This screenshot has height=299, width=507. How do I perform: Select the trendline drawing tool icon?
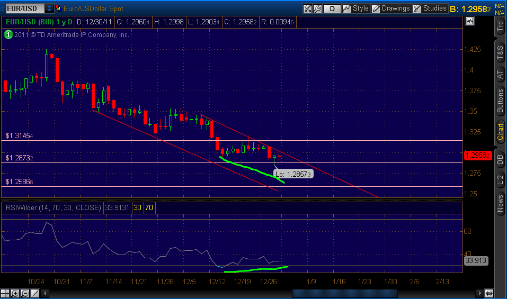(x=35, y=294)
